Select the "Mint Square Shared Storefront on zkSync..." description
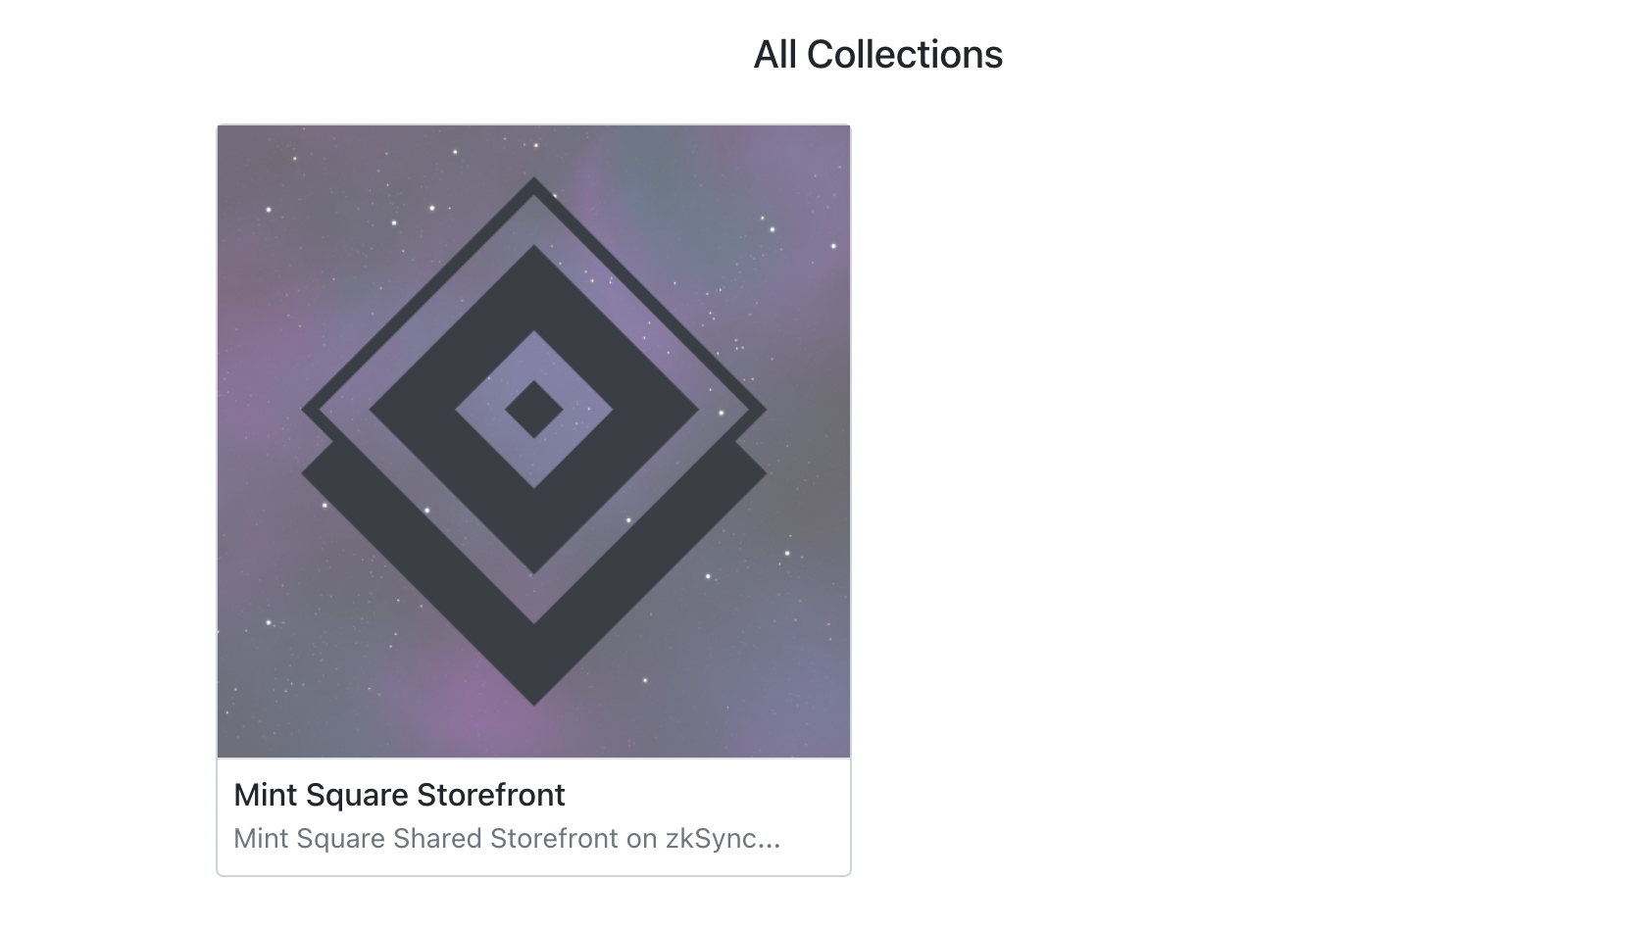Viewport: 1647px width, 931px height. [x=507, y=839]
